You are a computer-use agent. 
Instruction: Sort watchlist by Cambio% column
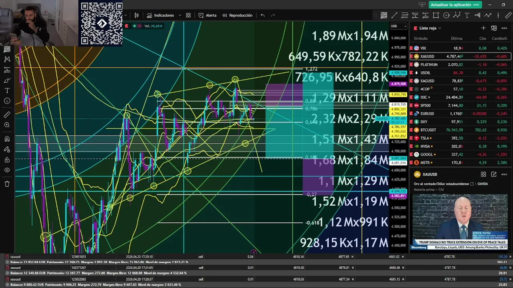[499, 38]
